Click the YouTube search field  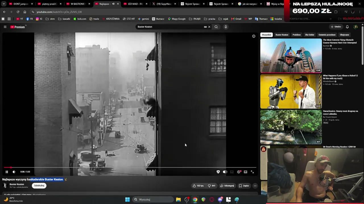point(170,27)
